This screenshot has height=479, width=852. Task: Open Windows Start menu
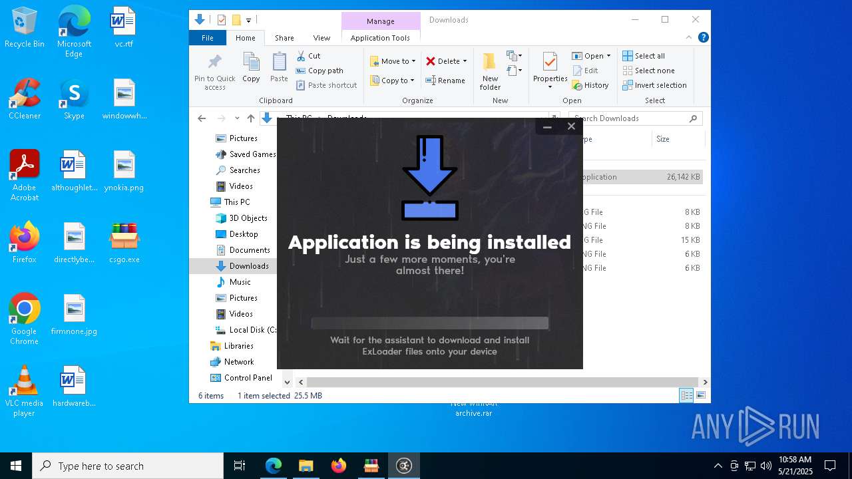pyautogui.click(x=16, y=466)
